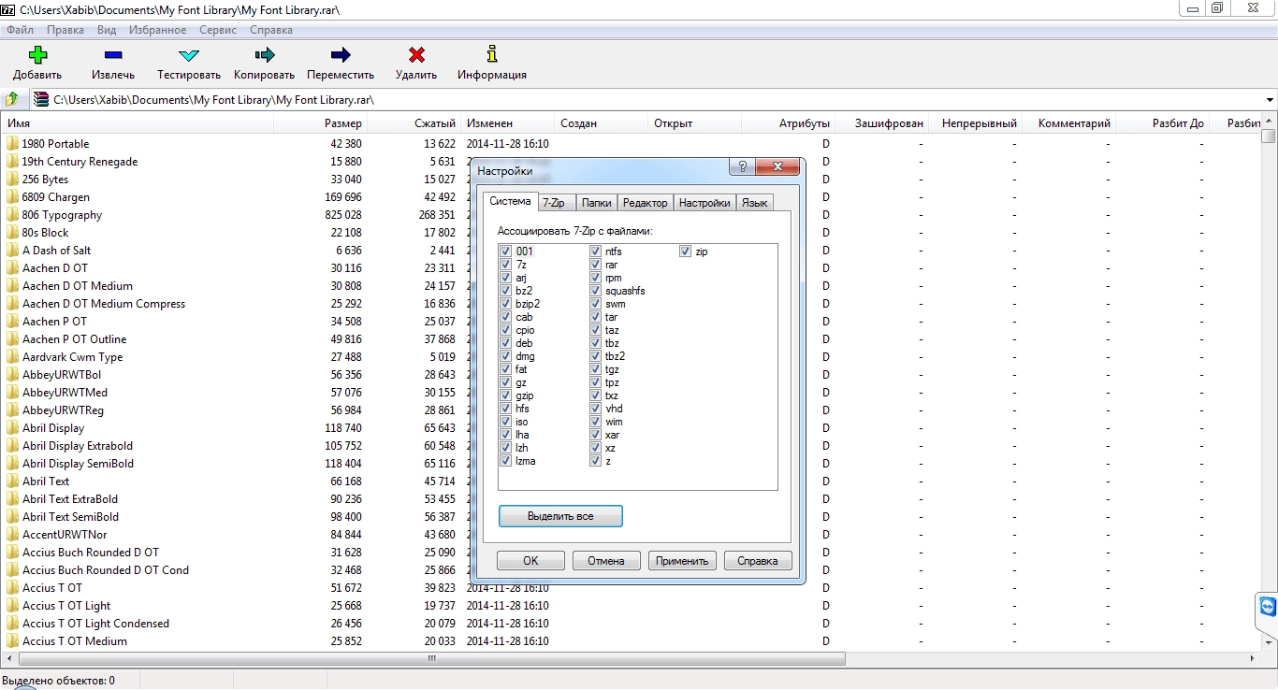Click folder icon of Abril Display
Viewport: 1278px width, 690px height.
click(12, 428)
